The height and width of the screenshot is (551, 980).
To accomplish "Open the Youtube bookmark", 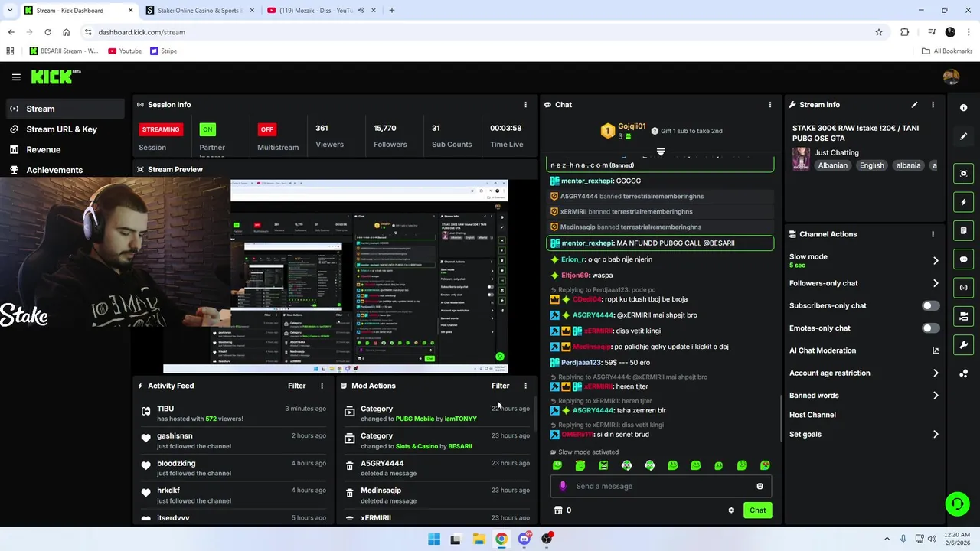I will 125,51.
